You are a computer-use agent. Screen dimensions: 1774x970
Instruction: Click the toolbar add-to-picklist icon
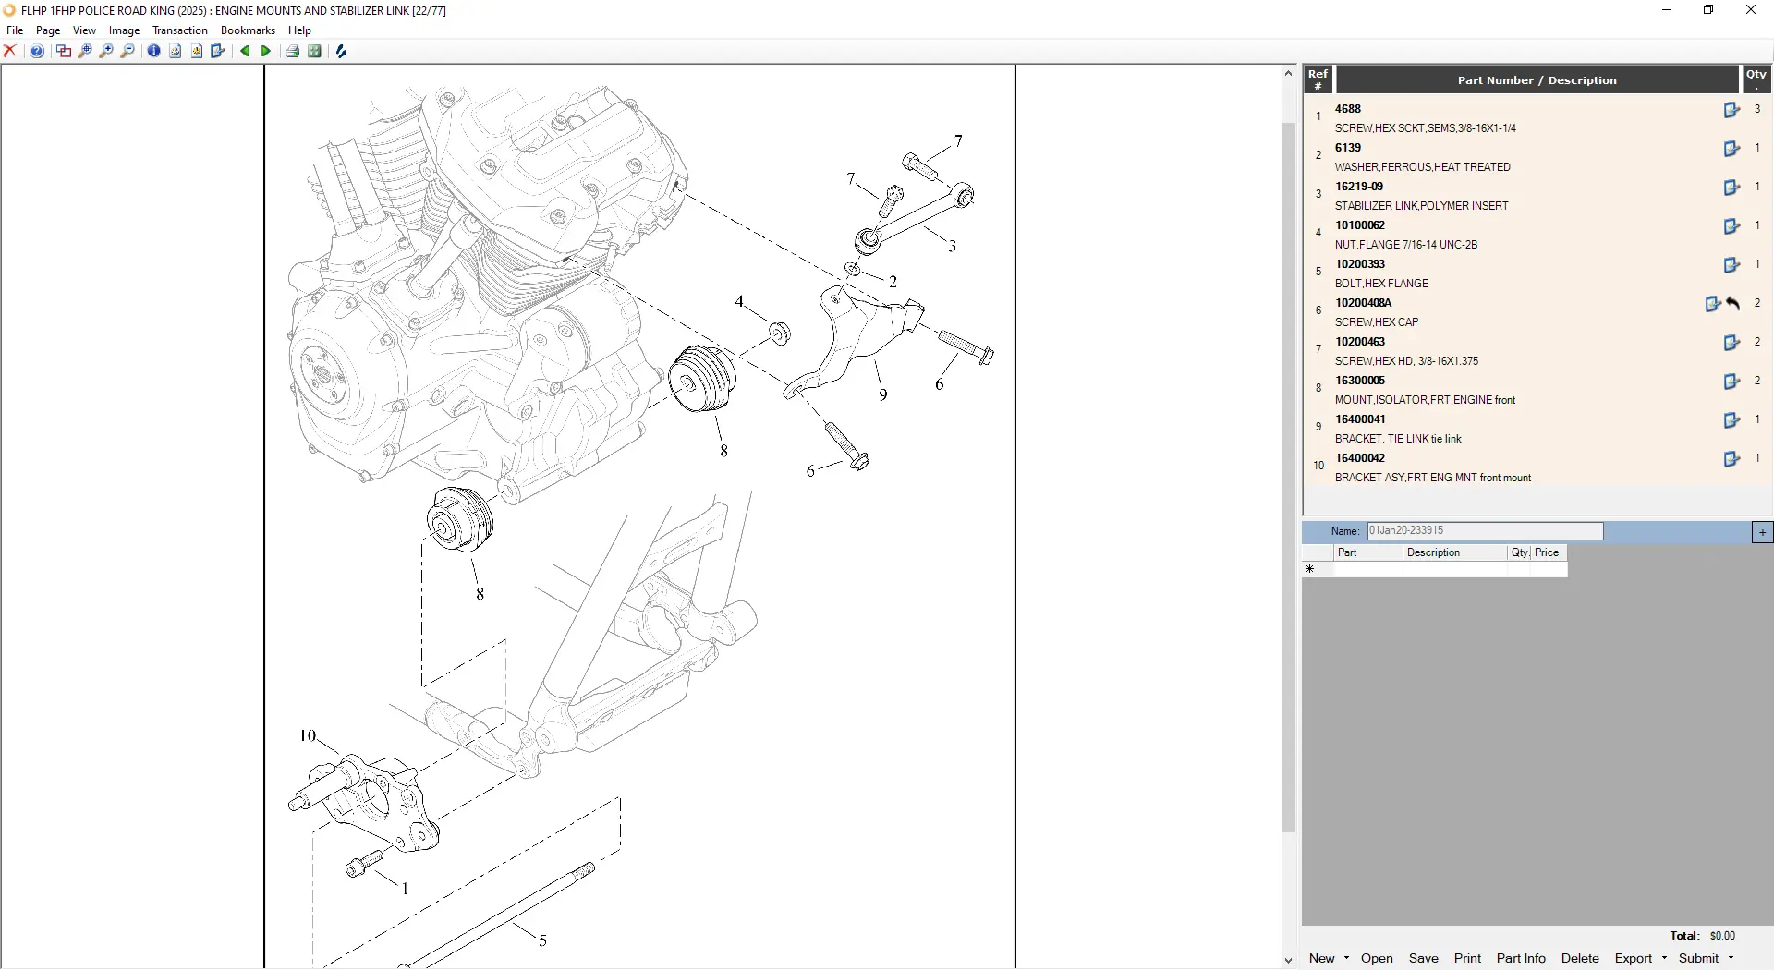coord(218,52)
